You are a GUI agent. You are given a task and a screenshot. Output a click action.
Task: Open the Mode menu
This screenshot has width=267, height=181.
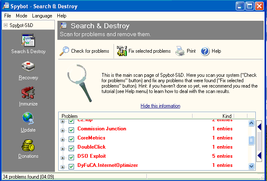(21, 16)
